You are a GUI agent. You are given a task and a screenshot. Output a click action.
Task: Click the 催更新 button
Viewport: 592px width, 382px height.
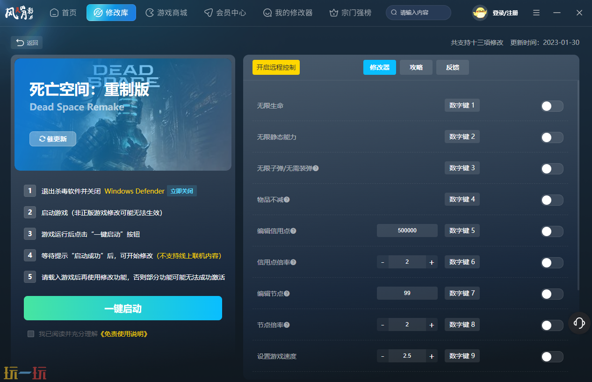(53, 139)
